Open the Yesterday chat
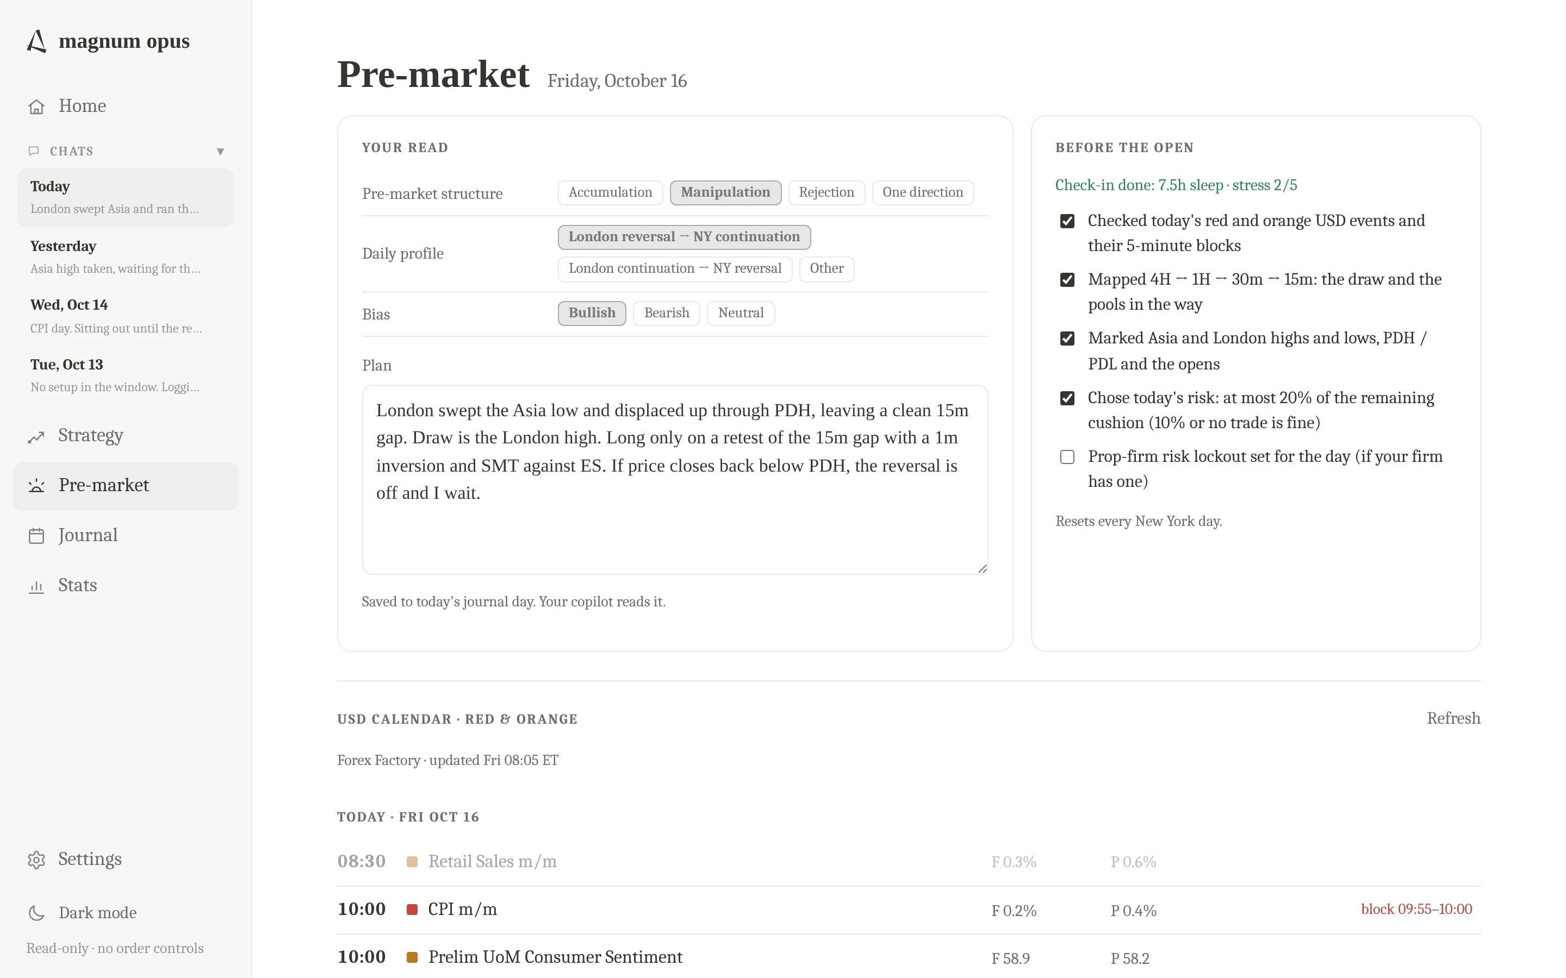1566x978 pixels. [126, 257]
